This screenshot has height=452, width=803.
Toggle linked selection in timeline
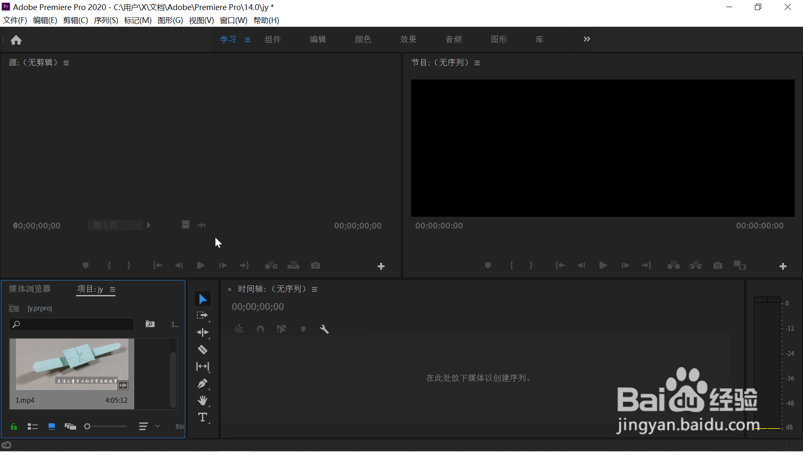click(281, 329)
